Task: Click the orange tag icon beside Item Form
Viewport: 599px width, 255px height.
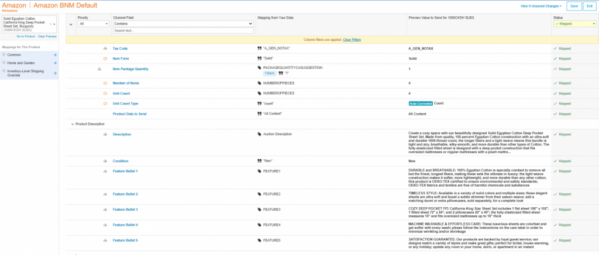Action: point(105,59)
